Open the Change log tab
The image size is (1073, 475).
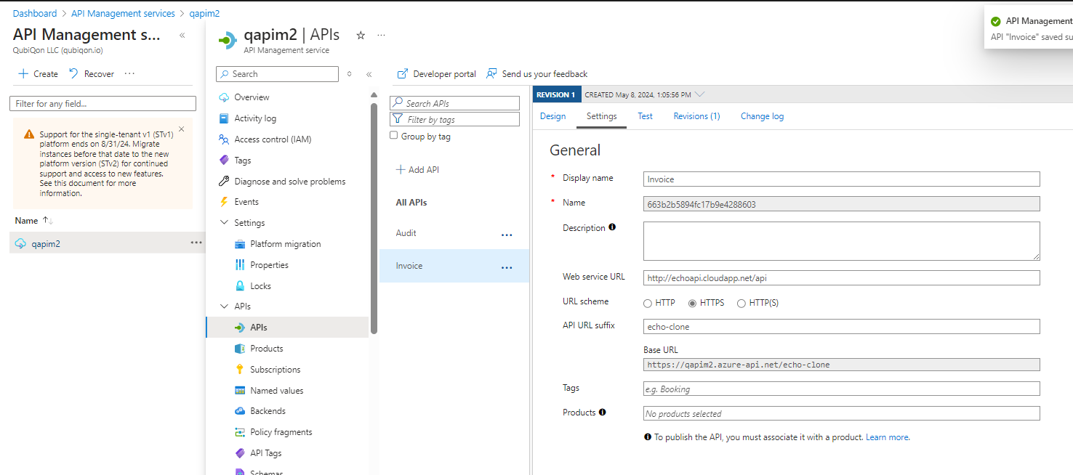tap(762, 116)
